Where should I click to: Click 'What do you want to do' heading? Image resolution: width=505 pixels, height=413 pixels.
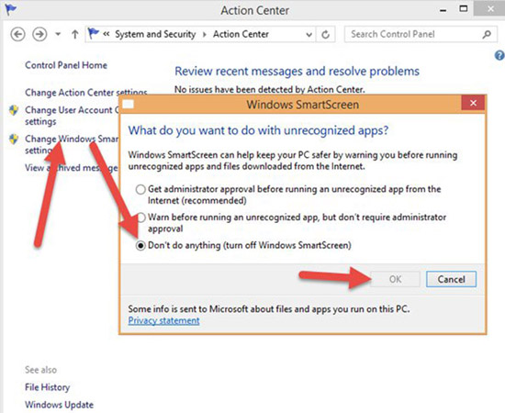(x=258, y=130)
